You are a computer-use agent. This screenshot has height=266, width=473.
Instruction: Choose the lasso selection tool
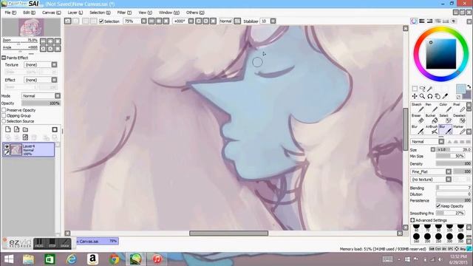pyautogui.click(x=422, y=89)
